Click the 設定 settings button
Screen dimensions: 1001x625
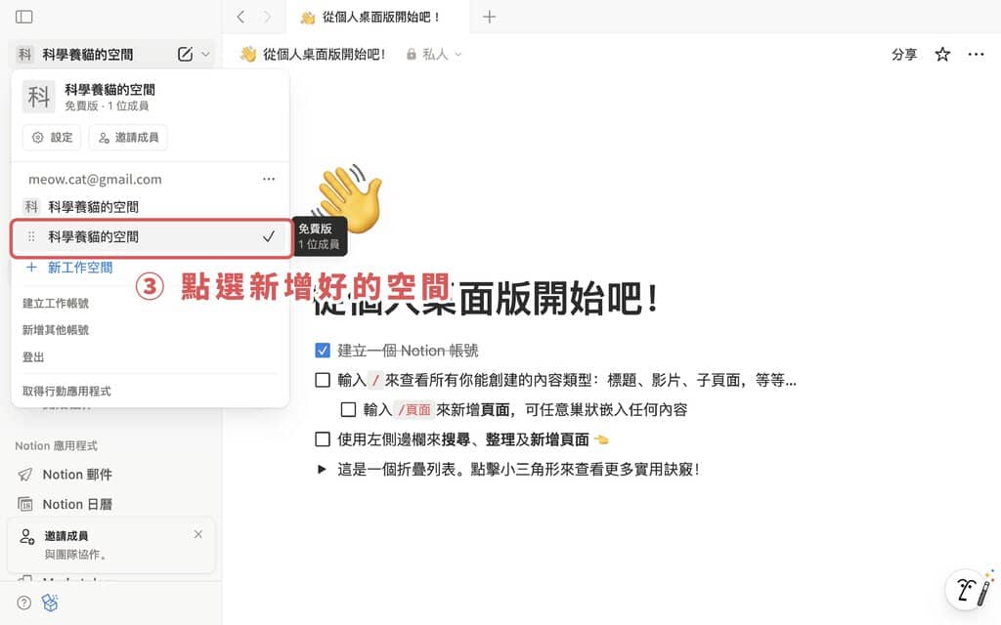pyautogui.click(x=52, y=138)
